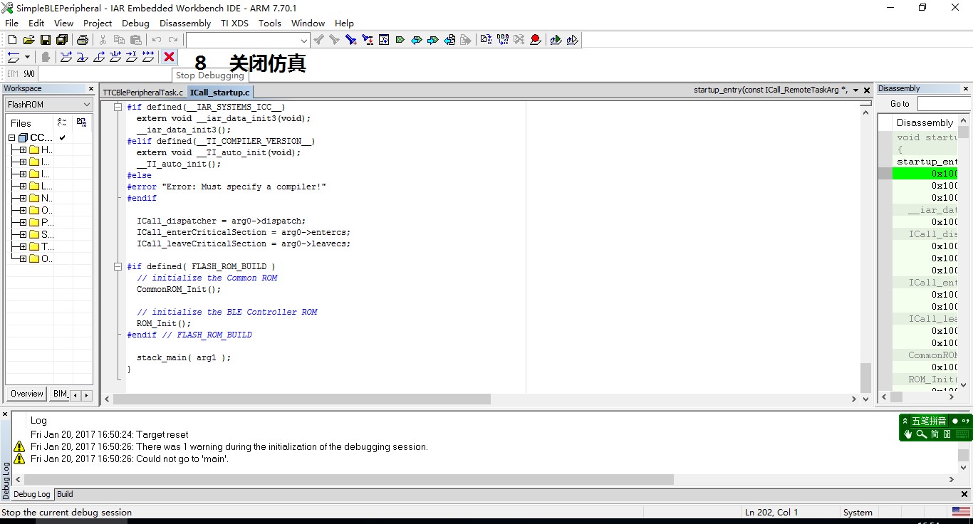Click the Log panel horizontal scrollbar thumb
The width and height of the screenshot is (973, 524).
[x=349, y=480]
